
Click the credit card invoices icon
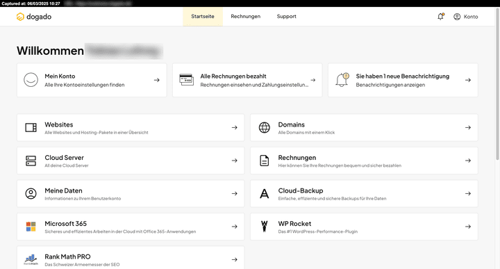click(187, 80)
